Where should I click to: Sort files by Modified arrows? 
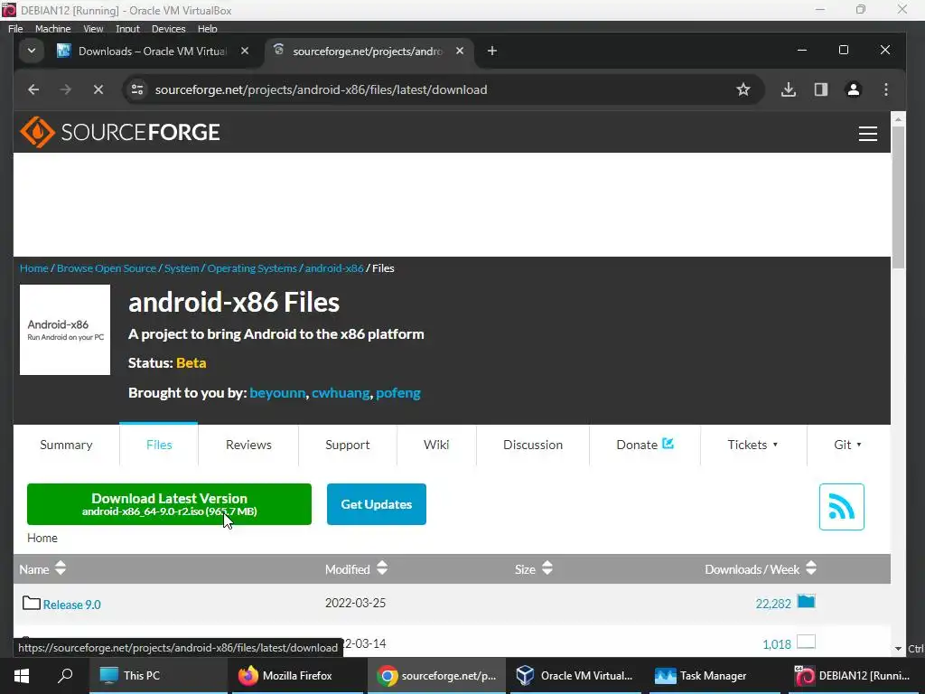tap(382, 568)
